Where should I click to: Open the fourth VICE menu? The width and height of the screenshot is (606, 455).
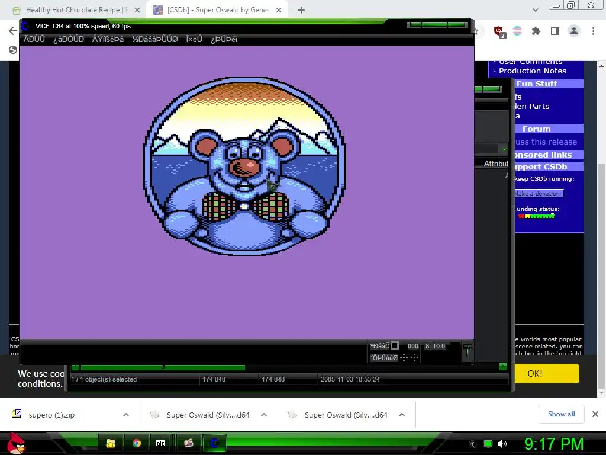pyautogui.click(x=155, y=39)
